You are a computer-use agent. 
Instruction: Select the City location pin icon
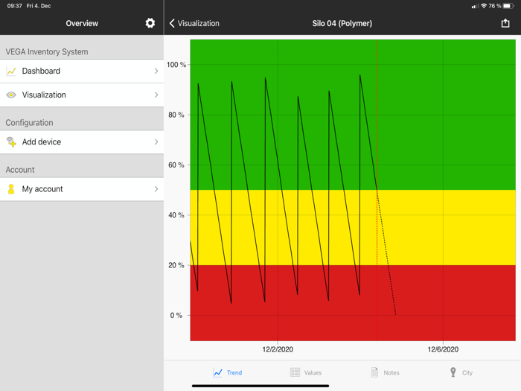[453, 372]
